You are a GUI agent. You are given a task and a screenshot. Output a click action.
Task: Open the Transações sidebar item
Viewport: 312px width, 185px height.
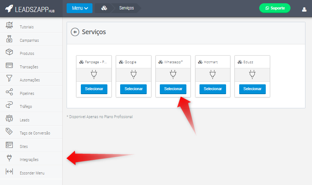pyautogui.click(x=29, y=67)
